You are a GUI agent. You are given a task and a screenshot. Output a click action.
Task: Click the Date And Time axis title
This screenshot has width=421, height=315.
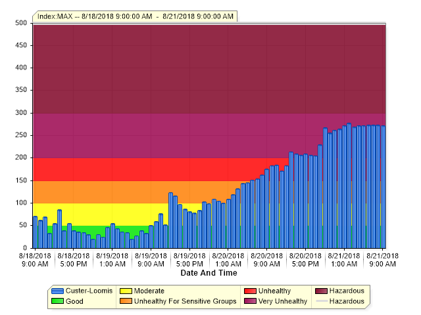209,273
